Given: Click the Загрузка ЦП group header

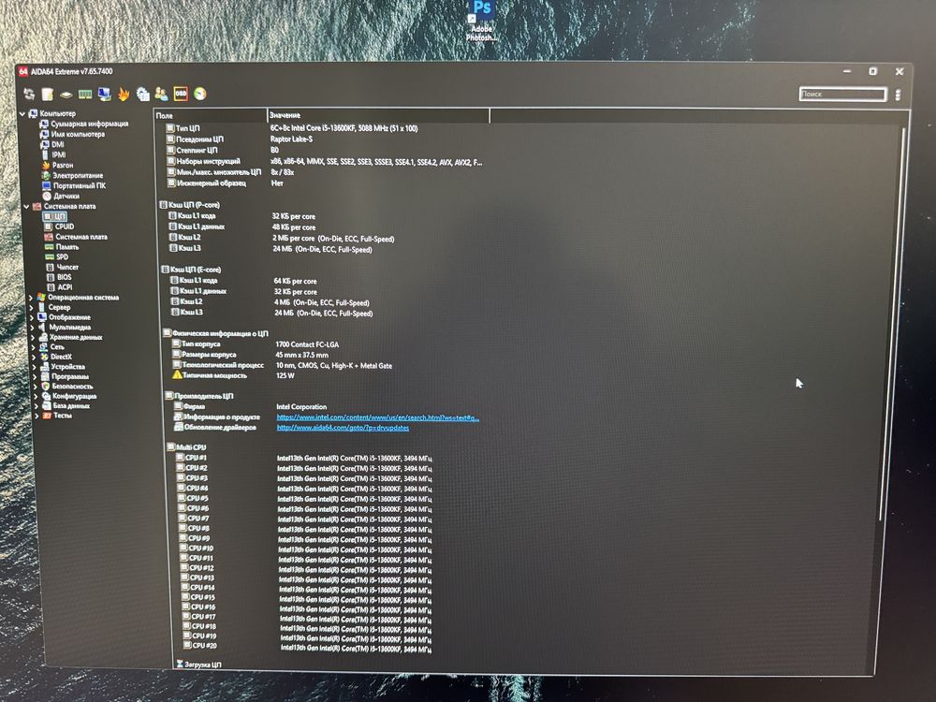Looking at the screenshot, I should [x=198, y=664].
